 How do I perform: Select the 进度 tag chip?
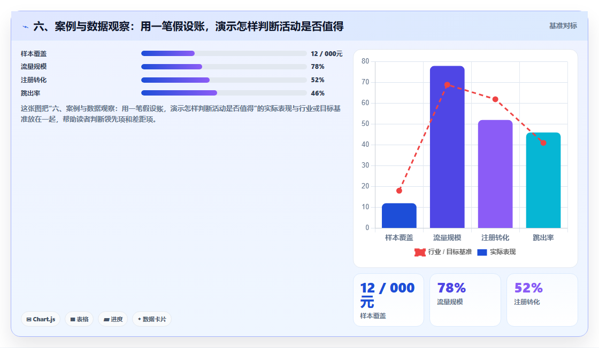pyautogui.click(x=113, y=319)
